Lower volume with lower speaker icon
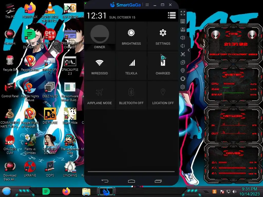Screen dimensions: 263x197 [x=183, y=46]
